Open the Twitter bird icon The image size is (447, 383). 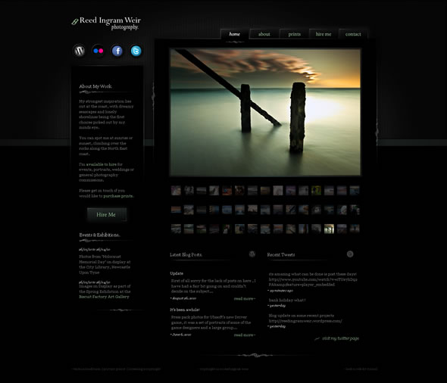pyautogui.click(x=136, y=51)
